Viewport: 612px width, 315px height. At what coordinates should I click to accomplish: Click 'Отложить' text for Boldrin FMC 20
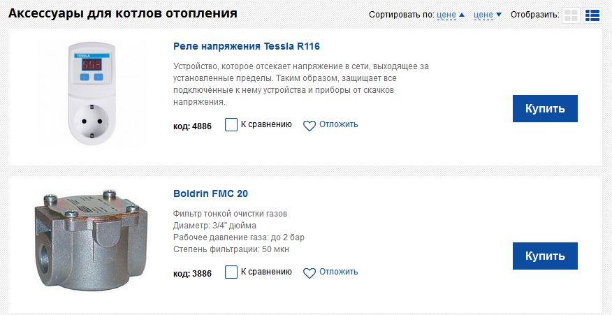[x=338, y=272]
